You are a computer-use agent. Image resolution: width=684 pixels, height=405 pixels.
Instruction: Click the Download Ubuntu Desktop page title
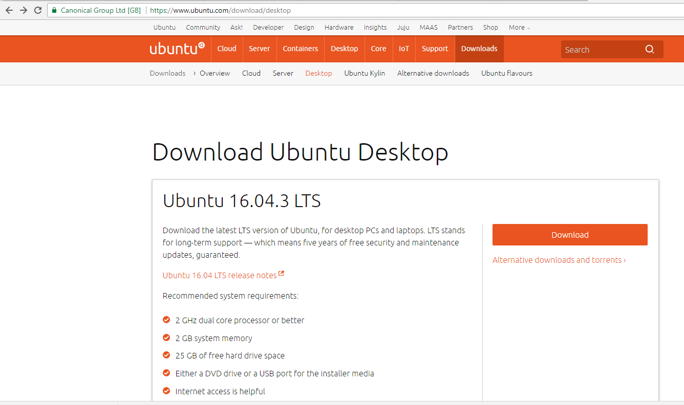(x=301, y=152)
